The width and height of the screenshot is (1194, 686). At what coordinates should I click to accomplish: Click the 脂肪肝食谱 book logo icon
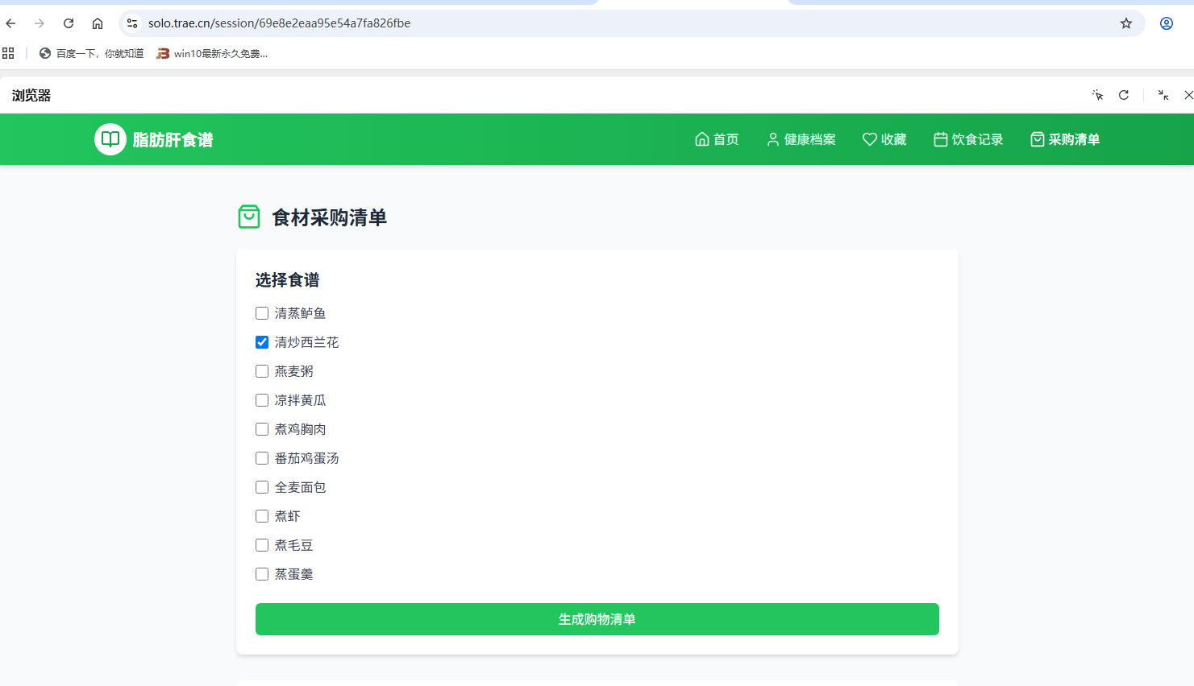point(110,139)
